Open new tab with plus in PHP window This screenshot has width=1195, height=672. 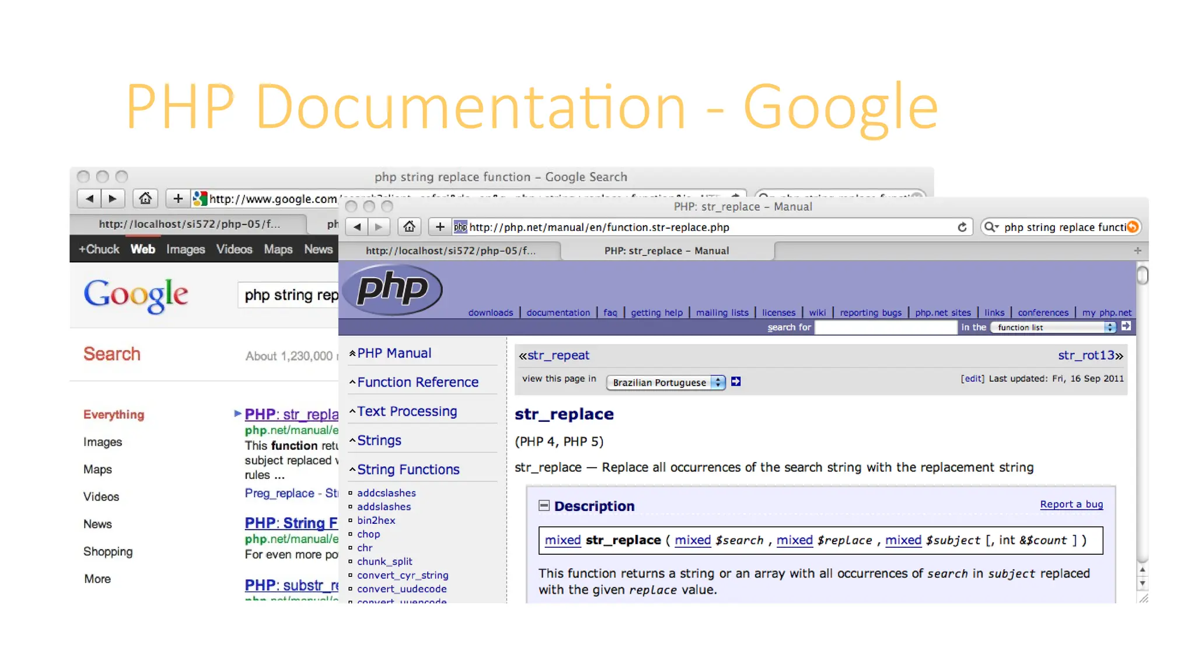1137,250
